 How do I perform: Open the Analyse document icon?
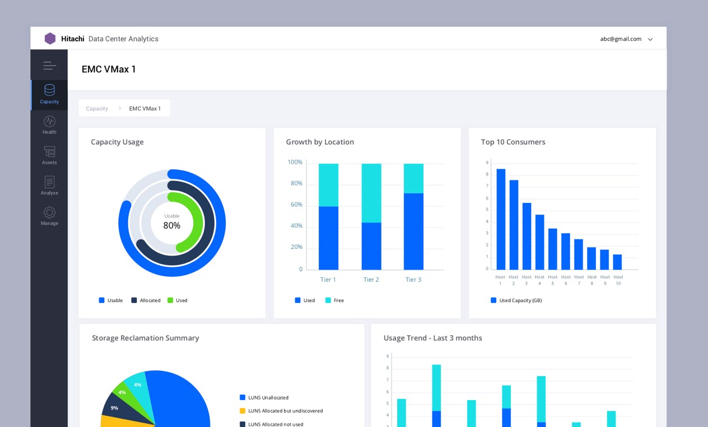pyautogui.click(x=49, y=185)
